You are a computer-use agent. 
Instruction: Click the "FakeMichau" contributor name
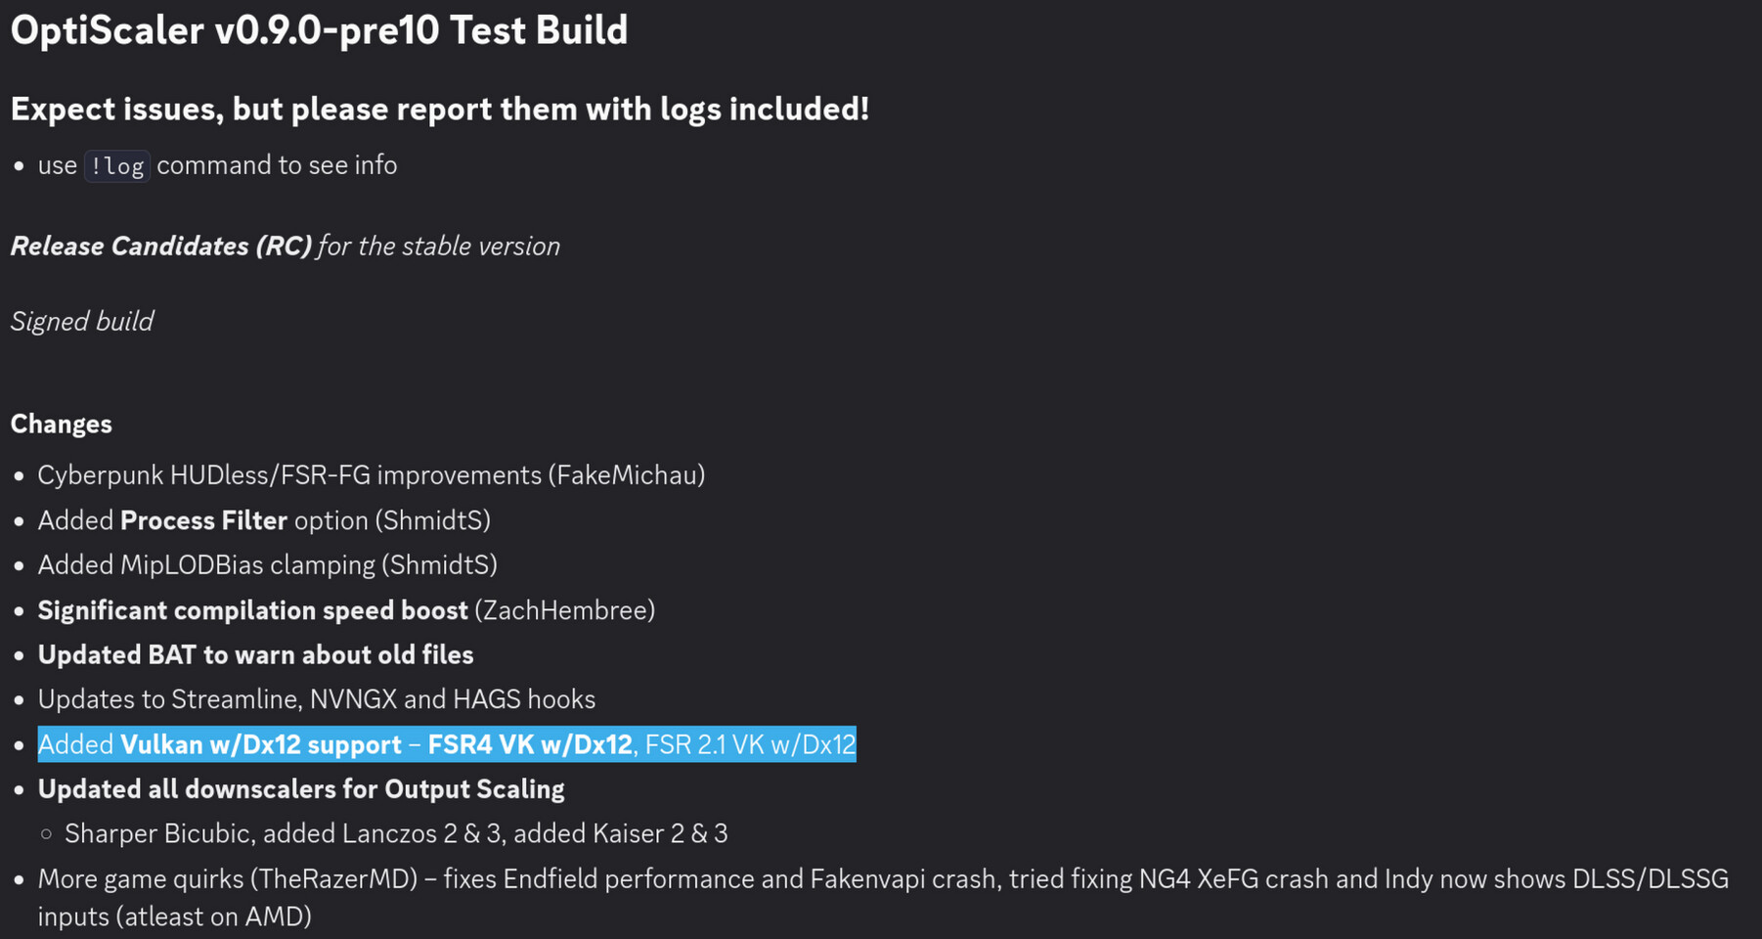[x=627, y=475]
